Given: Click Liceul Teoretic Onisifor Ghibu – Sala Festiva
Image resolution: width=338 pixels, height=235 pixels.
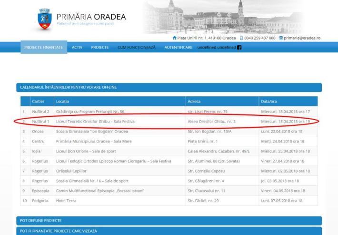Looking at the screenshot, I should pyautogui.click(x=95, y=122).
